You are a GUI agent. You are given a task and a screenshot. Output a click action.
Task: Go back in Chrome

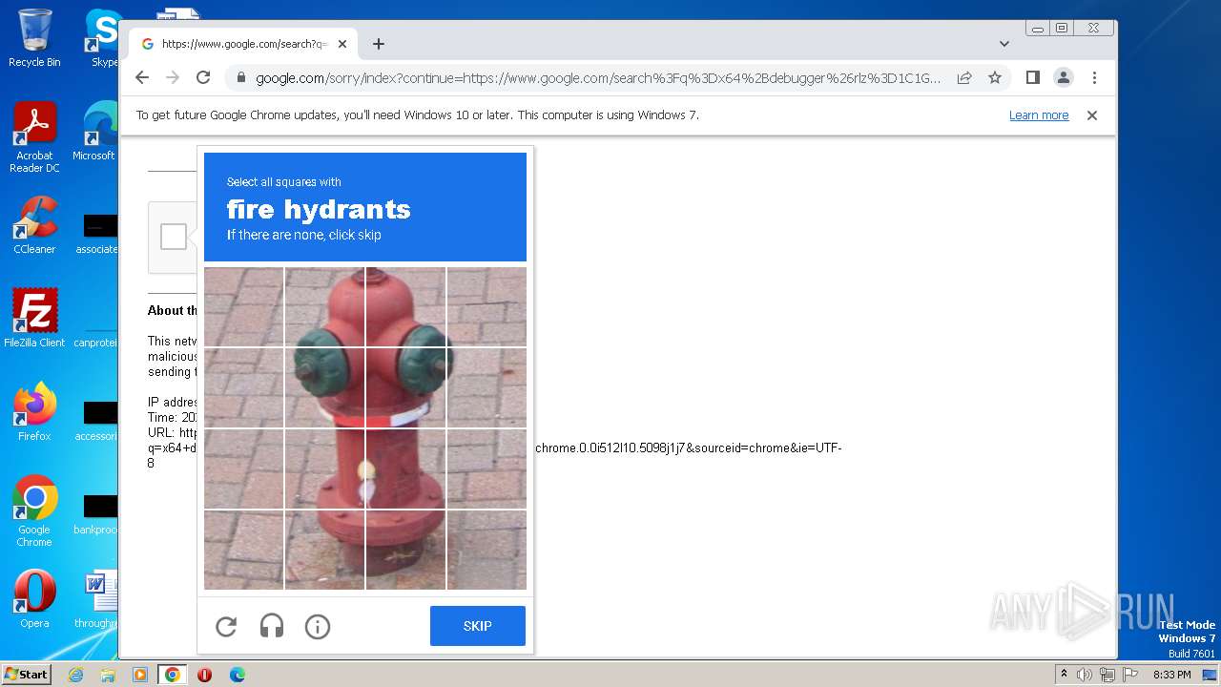point(142,77)
